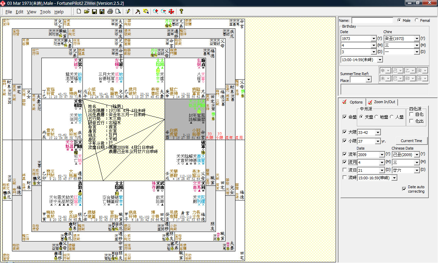Click the Save As floppy icon
Image resolution: width=438 pixels, height=263 pixels.
point(102,12)
